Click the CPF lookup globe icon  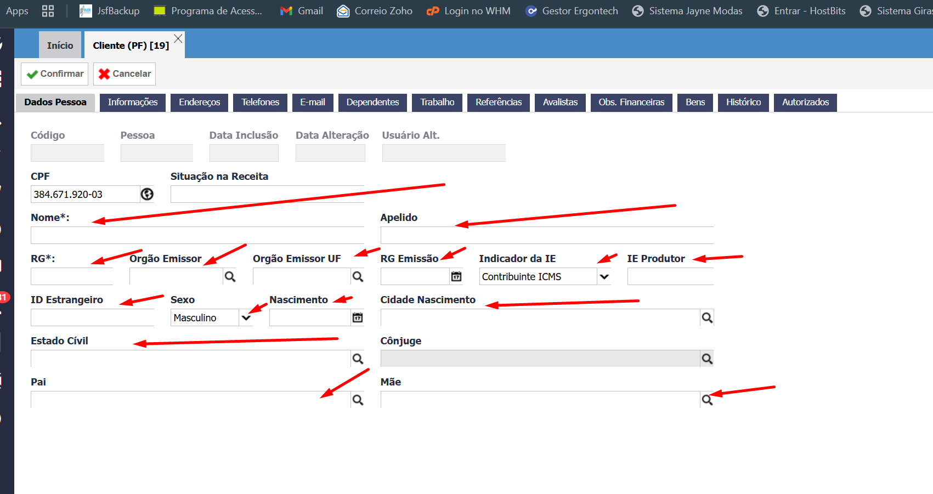147,194
